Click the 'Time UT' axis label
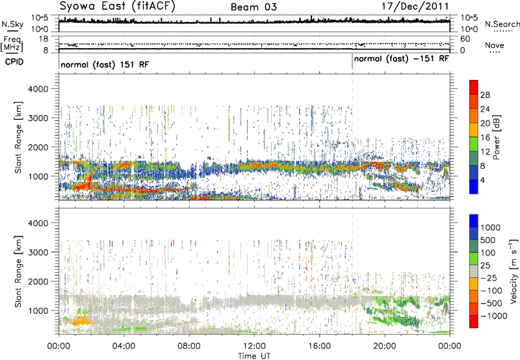The height and width of the screenshot is (360, 520). tap(254, 355)
